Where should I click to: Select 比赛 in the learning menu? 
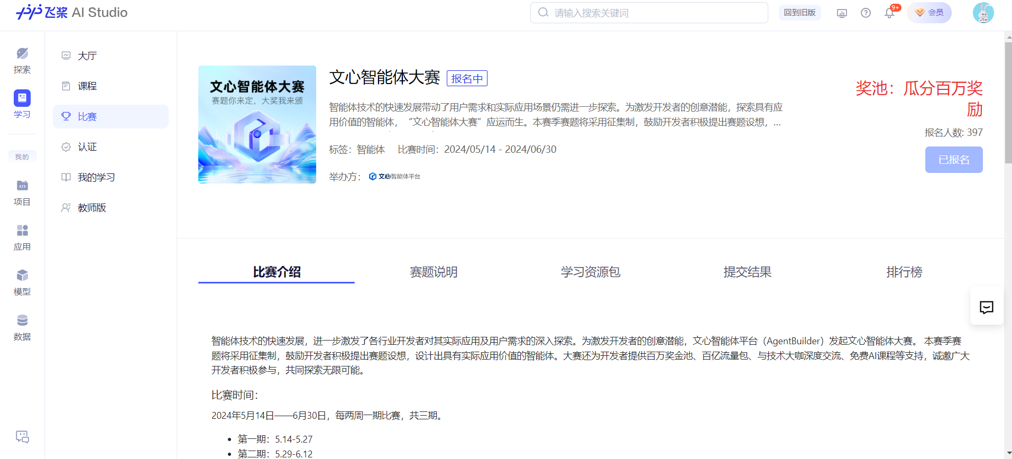click(x=111, y=116)
